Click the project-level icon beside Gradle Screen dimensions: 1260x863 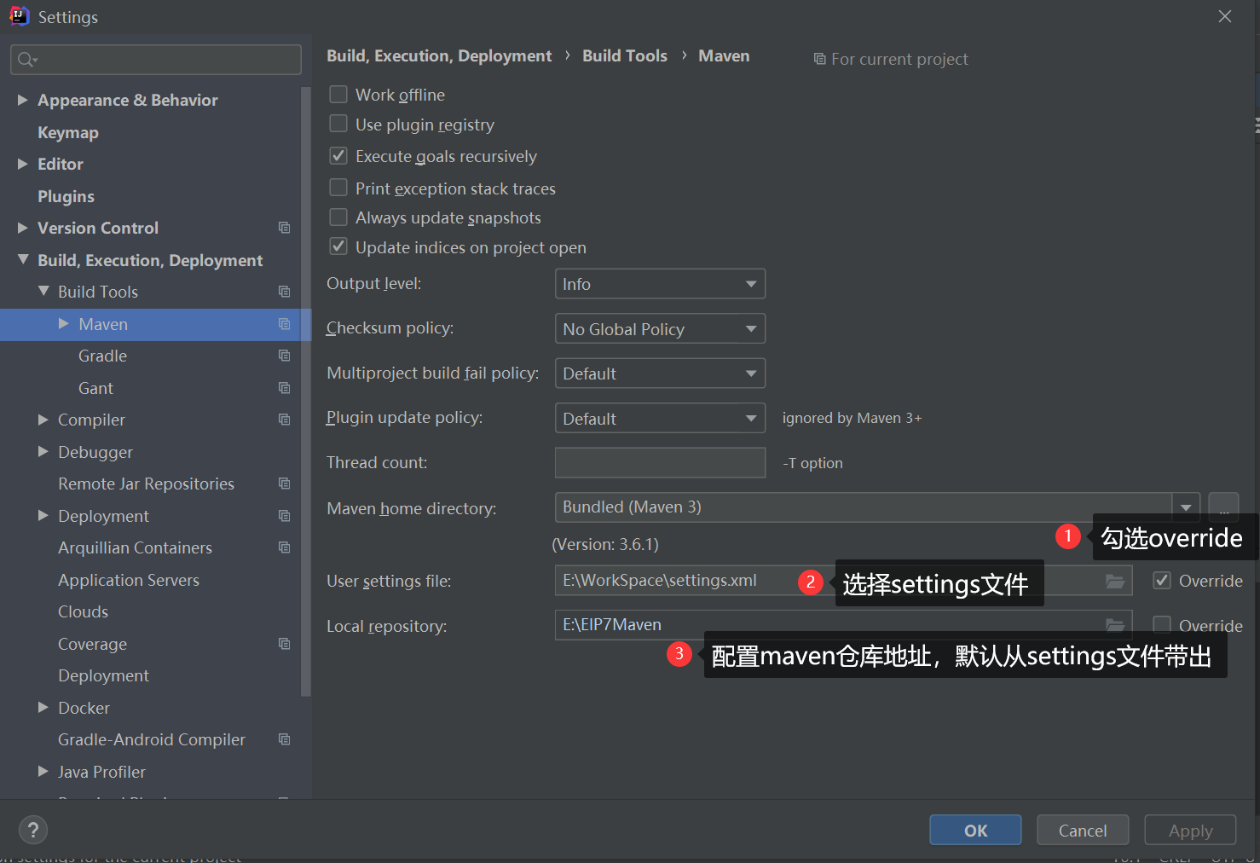[285, 356]
